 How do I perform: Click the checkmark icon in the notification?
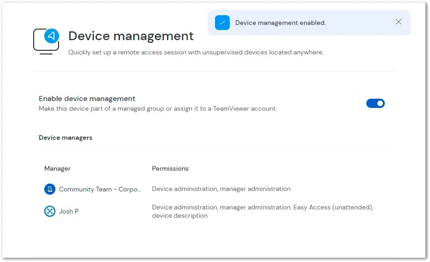pos(222,23)
